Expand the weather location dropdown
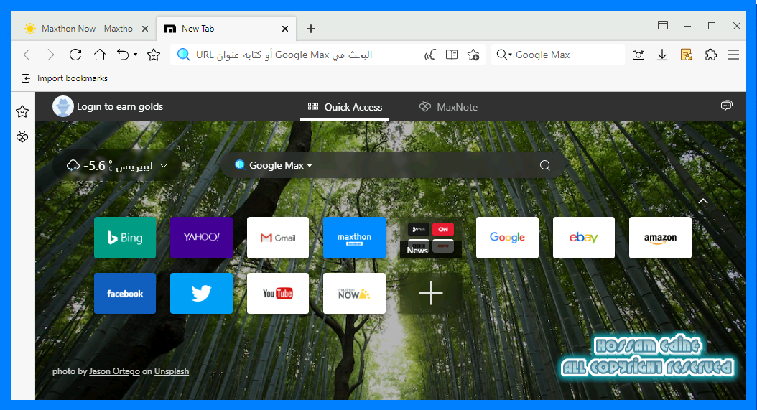 pyautogui.click(x=164, y=166)
